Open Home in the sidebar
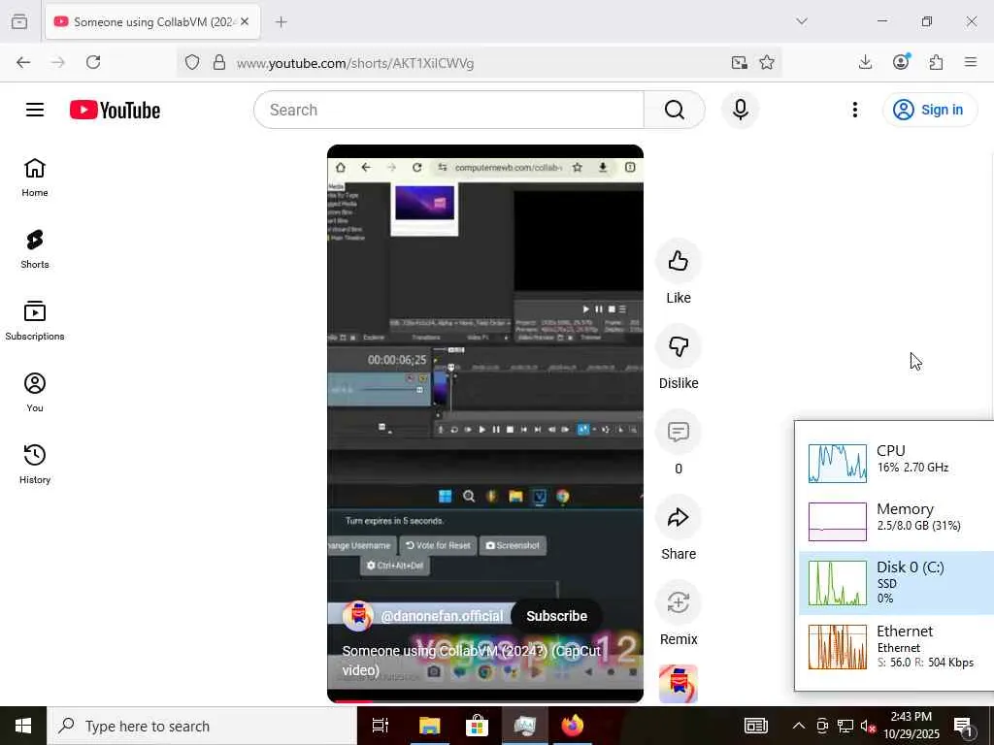Screen dimensions: 994x745 click(35, 178)
